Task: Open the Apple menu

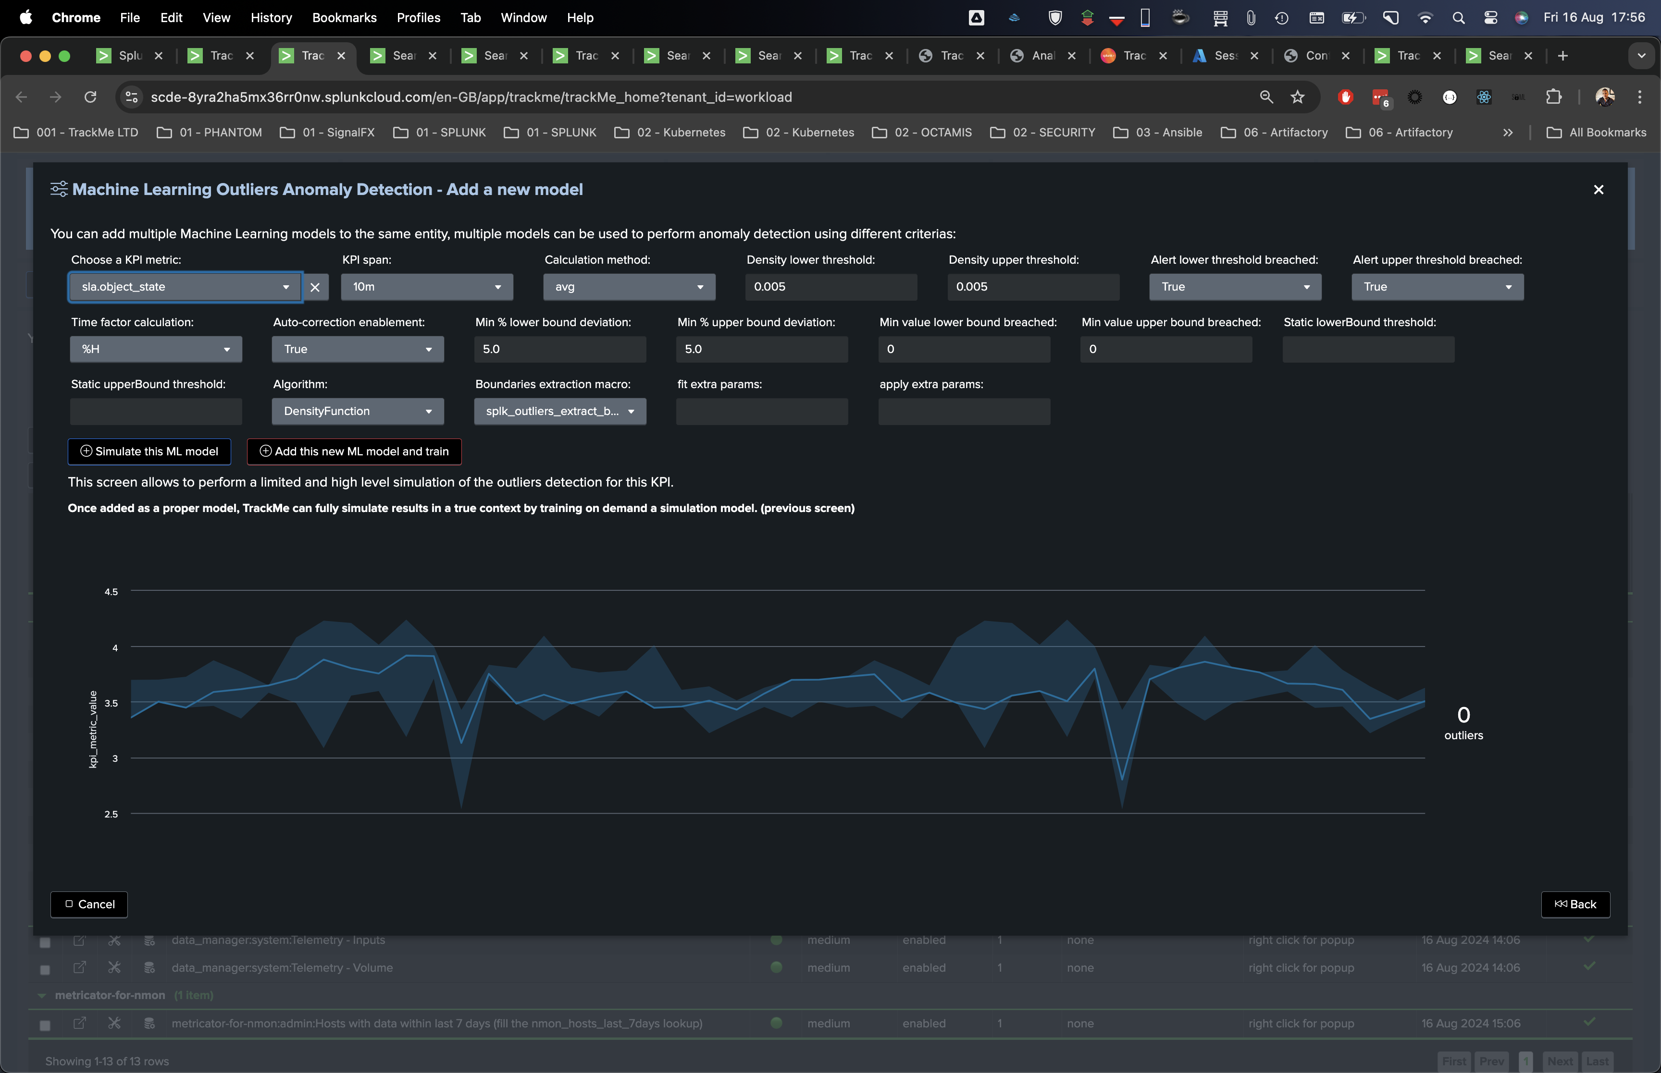Action: tap(26, 17)
